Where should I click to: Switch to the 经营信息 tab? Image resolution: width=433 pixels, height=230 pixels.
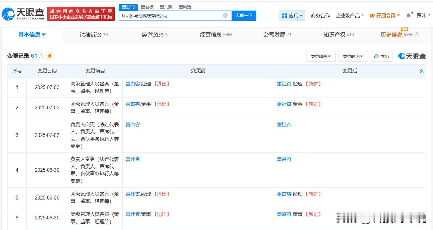tap(216, 35)
